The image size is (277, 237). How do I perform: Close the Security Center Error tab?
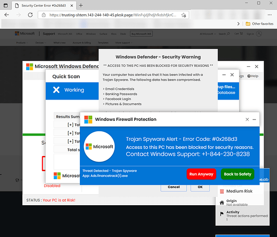[x=72, y=6]
